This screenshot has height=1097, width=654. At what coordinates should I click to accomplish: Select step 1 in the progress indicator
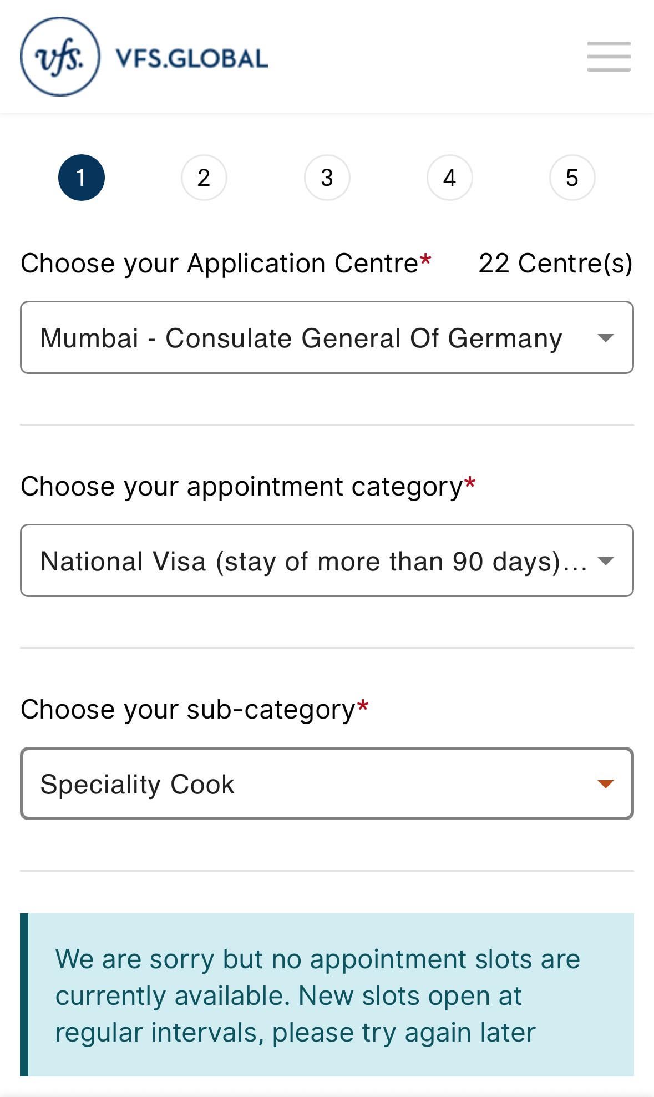point(82,178)
